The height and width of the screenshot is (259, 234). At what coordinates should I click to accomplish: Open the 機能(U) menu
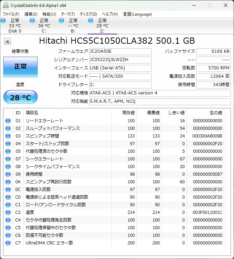coord(49,14)
